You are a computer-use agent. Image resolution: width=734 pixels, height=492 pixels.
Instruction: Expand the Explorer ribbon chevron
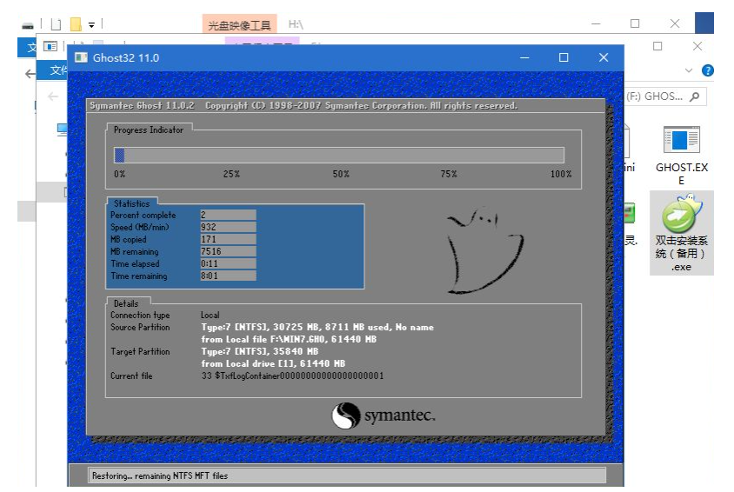pyautogui.click(x=690, y=70)
